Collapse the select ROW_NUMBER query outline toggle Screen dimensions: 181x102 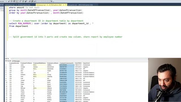tap(8, 24)
